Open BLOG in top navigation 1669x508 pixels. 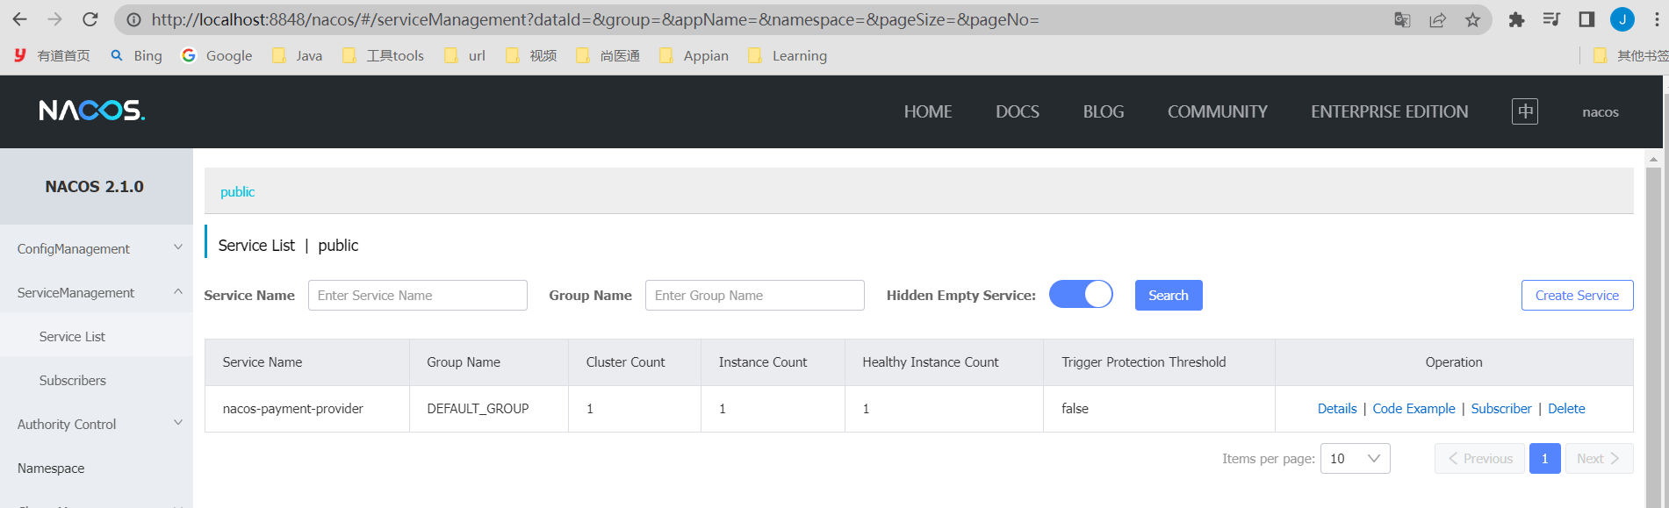coord(1104,111)
